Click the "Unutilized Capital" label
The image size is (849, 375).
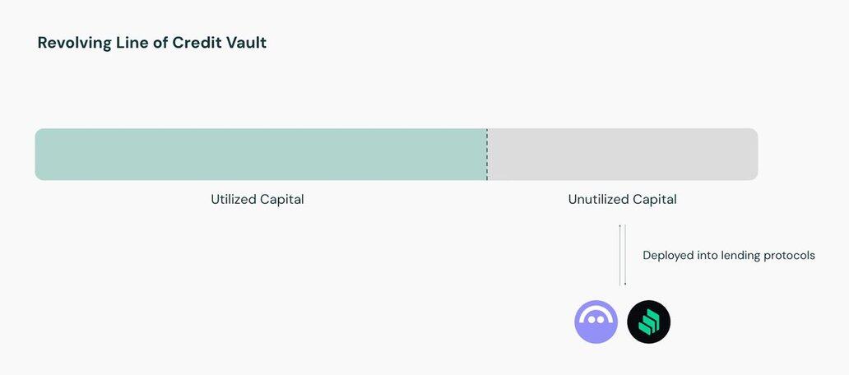pyautogui.click(x=622, y=200)
